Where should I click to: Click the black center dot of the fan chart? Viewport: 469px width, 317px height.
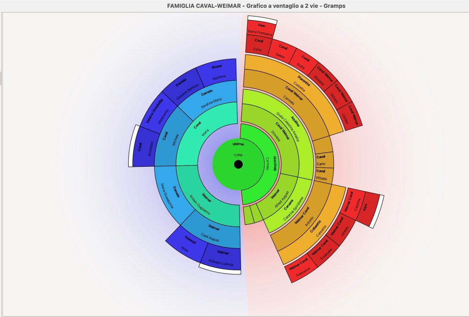point(238,164)
